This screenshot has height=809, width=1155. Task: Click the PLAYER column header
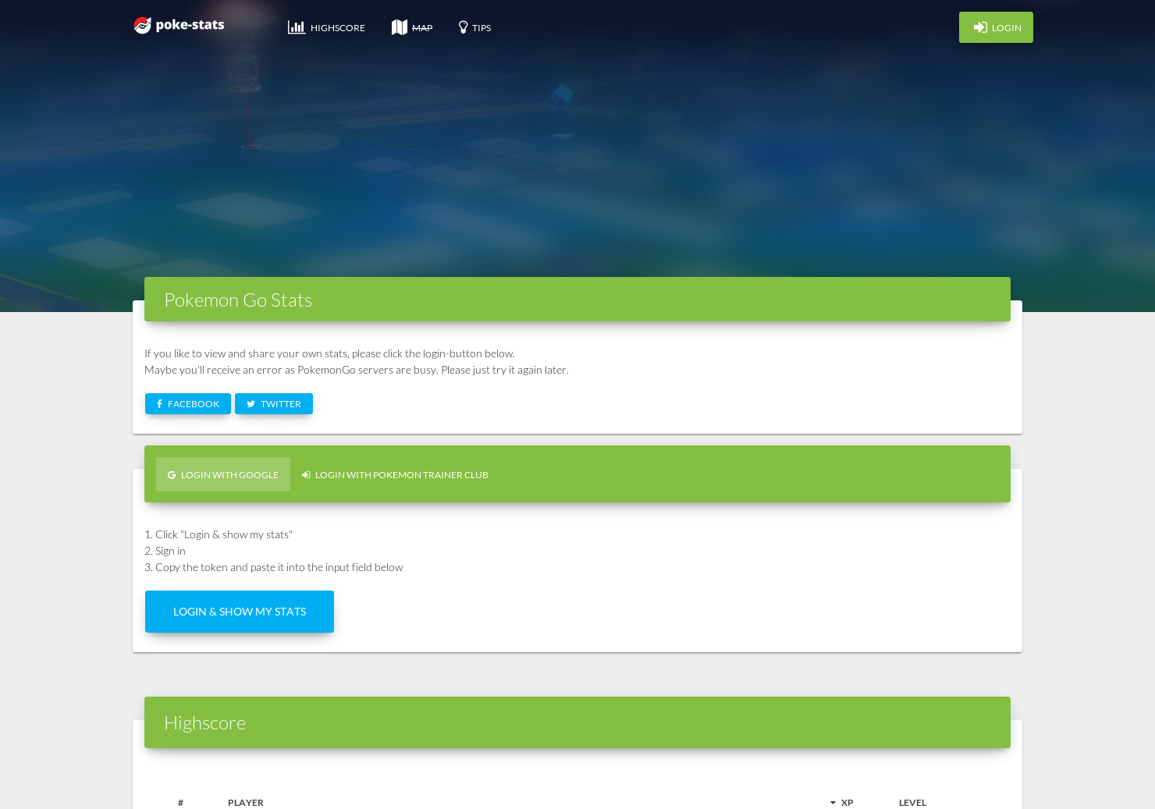coord(246,803)
